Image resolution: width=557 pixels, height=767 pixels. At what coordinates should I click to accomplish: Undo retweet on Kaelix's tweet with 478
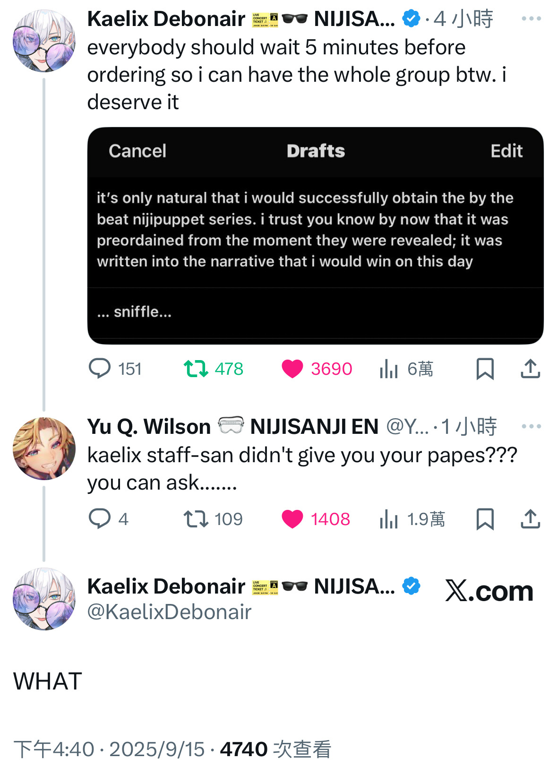pyautogui.click(x=196, y=369)
